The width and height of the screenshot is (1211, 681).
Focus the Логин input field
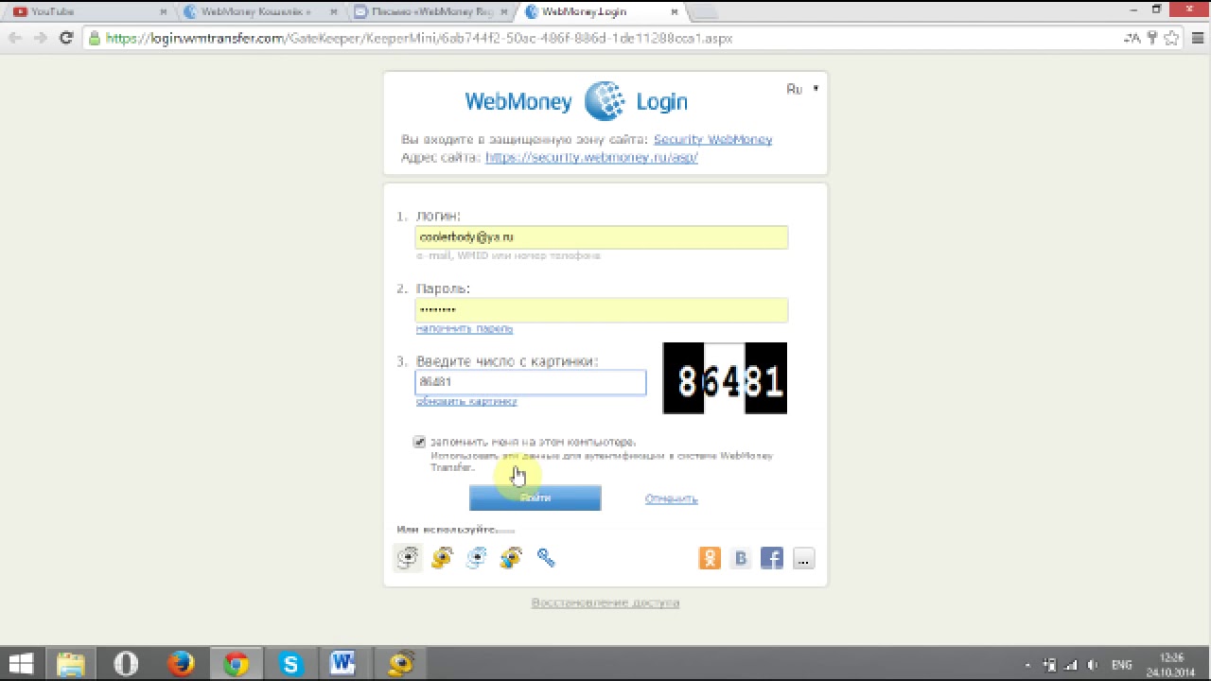click(602, 237)
